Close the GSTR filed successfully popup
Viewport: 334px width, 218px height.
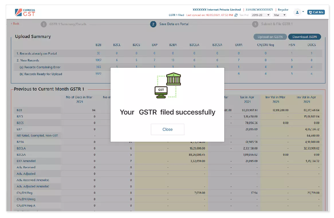167,129
